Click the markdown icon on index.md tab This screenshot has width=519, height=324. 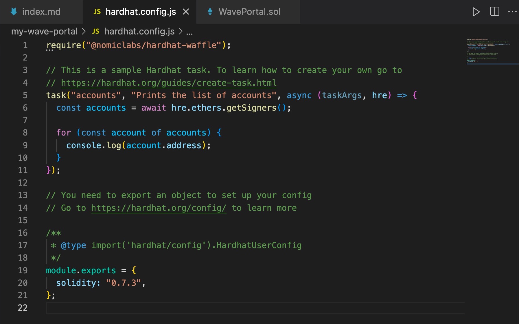click(14, 12)
